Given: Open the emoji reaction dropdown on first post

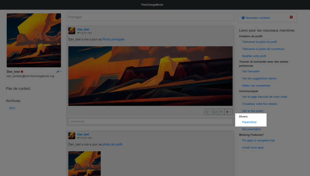Looking at the screenshot, I should click(x=208, y=112).
